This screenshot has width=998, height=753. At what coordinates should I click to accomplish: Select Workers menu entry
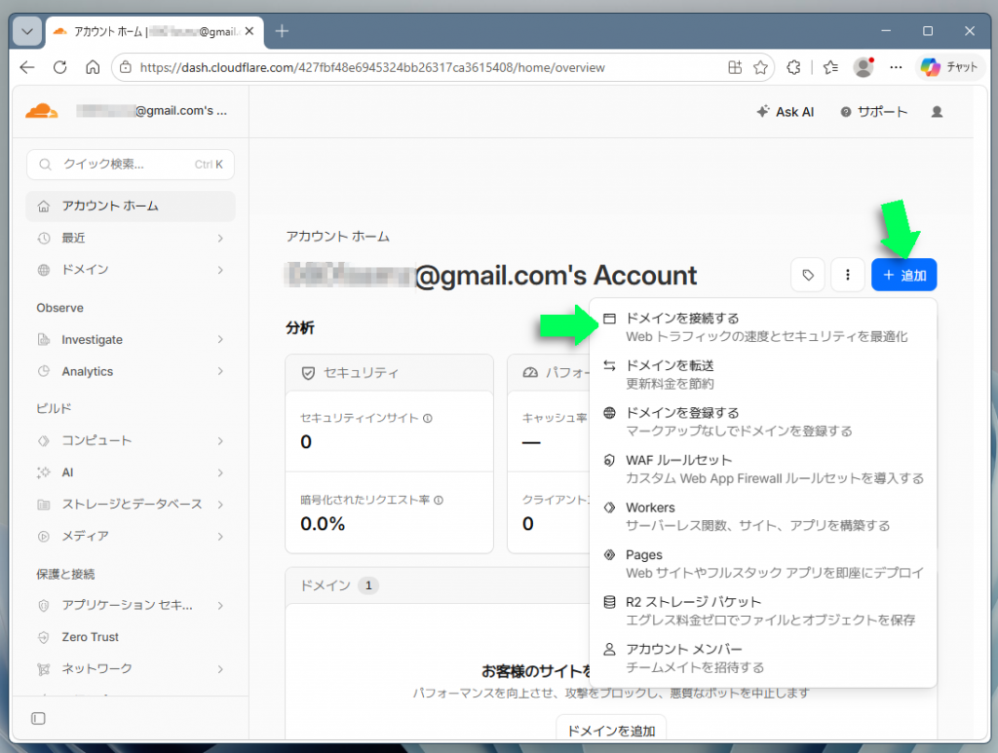[763, 516]
